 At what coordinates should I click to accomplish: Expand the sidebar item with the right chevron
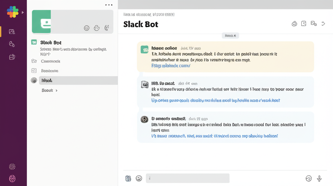click(x=50, y=90)
